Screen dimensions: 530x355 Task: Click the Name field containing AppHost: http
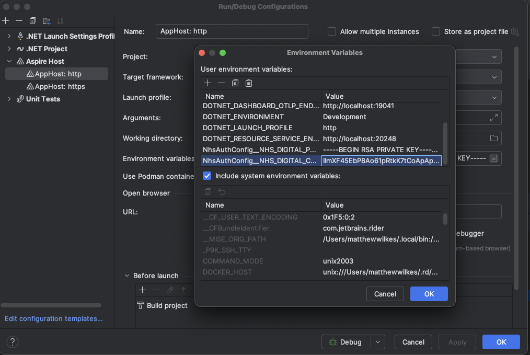click(x=232, y=31)
